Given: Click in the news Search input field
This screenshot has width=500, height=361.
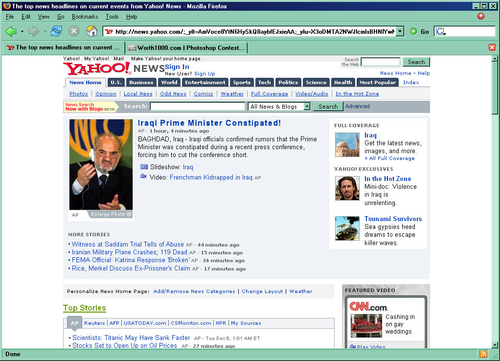Looking at the screenshot, I should 197,107.
